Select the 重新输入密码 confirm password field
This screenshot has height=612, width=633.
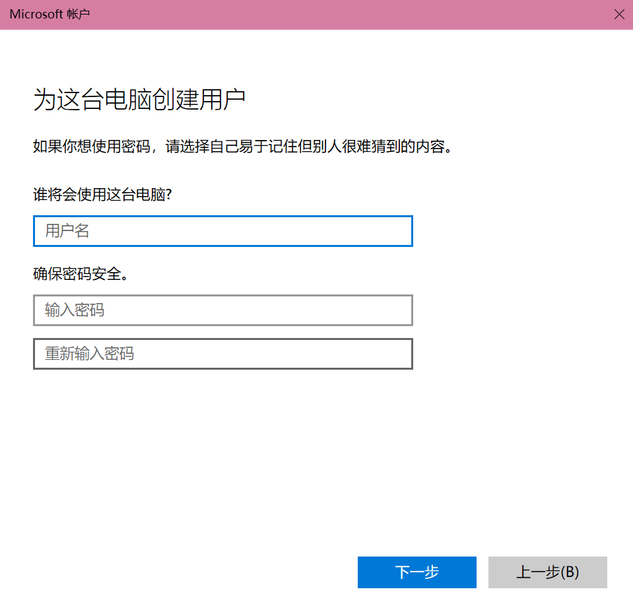(x=223, y=354)
